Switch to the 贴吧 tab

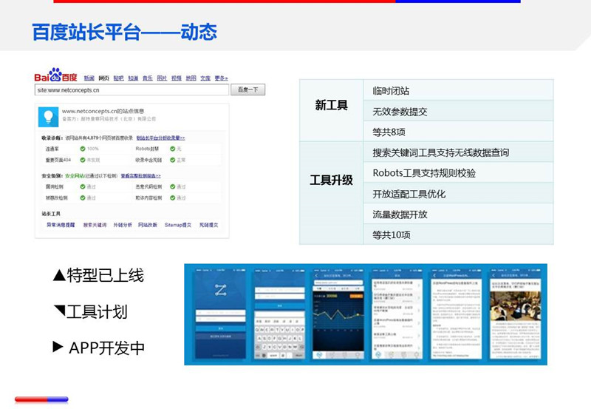click(x=118, y=78)
